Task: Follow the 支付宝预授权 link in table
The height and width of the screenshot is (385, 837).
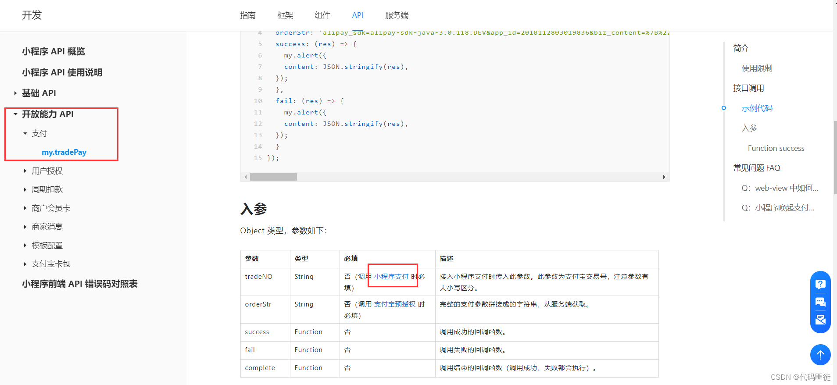Action: [395, 304]
